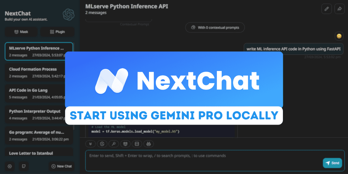
Task: Click the GitHub icon in the sidebar
Action: (x=24, y=166)
